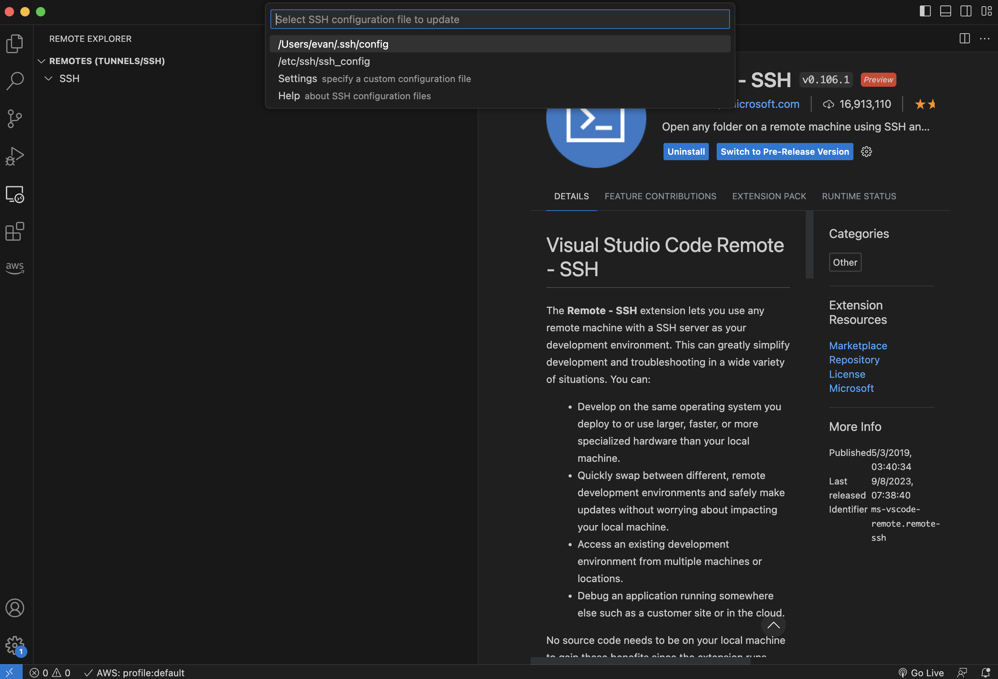Open the AWS Toolkit view
This screenshot has width=998, height=679.
click(x=14, y=268)
